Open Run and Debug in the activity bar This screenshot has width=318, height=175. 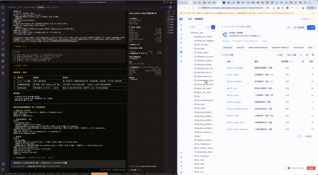(3, 25)
